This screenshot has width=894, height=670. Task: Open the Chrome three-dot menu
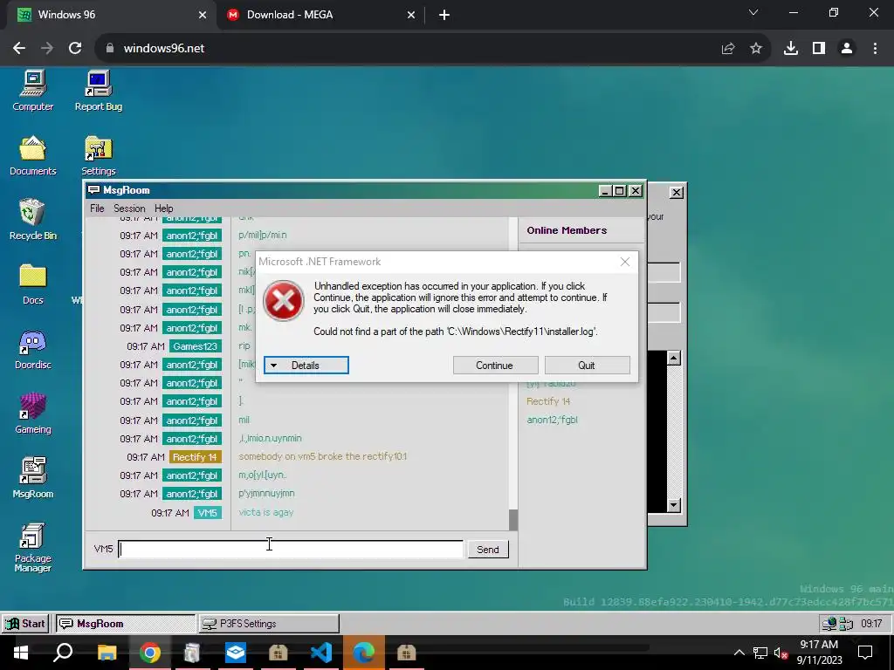[875, 49]
